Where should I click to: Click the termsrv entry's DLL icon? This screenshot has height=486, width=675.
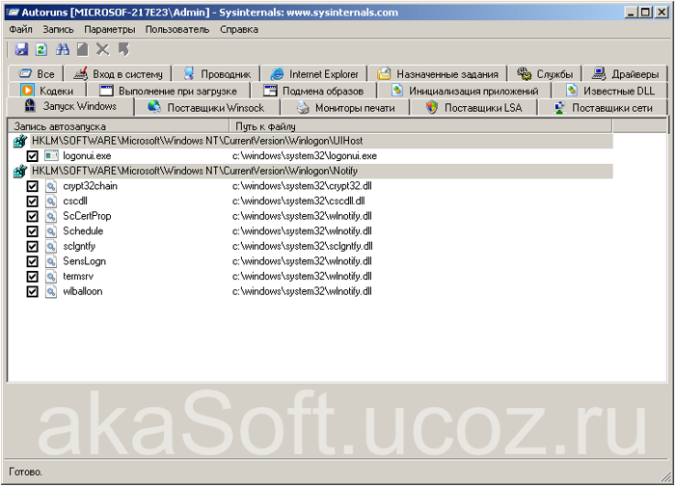pyautogui.click(x=51, y=277)
